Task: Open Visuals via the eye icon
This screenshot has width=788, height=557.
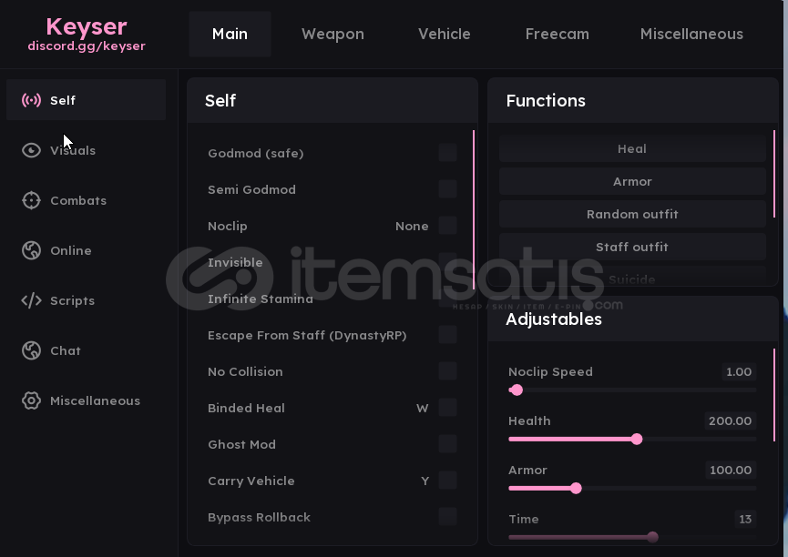Action: (31, 150)
